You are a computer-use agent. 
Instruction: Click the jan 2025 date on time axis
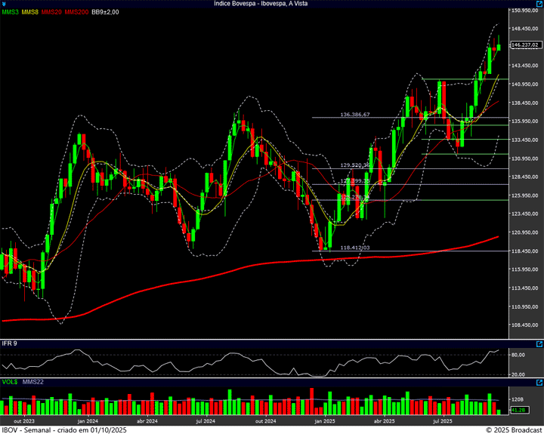pos(326,421)
